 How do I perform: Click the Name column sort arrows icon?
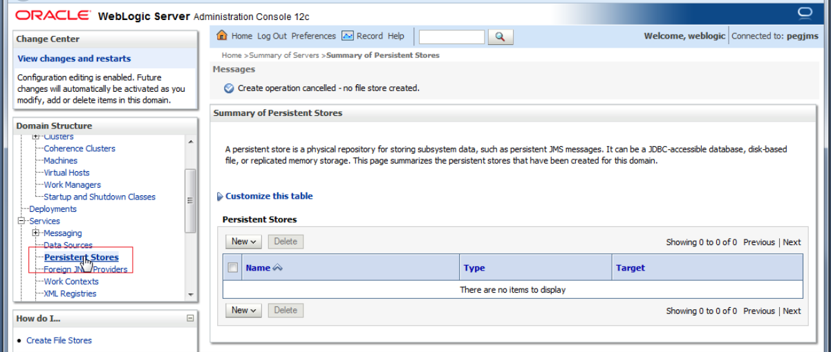coord(277,268)
